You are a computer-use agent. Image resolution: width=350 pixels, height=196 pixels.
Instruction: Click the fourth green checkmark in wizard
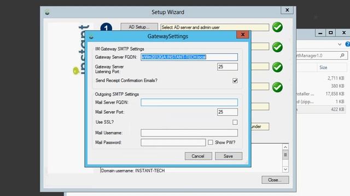pos(277,87)
